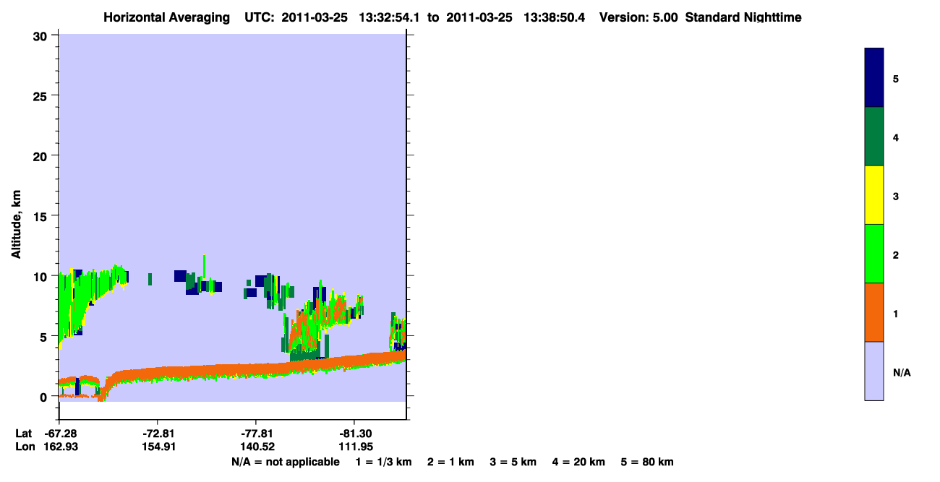Viewport: 940px width, 482px height.
Task: Click the '5 = 80 km' legend text
Action: pos(647,462)
